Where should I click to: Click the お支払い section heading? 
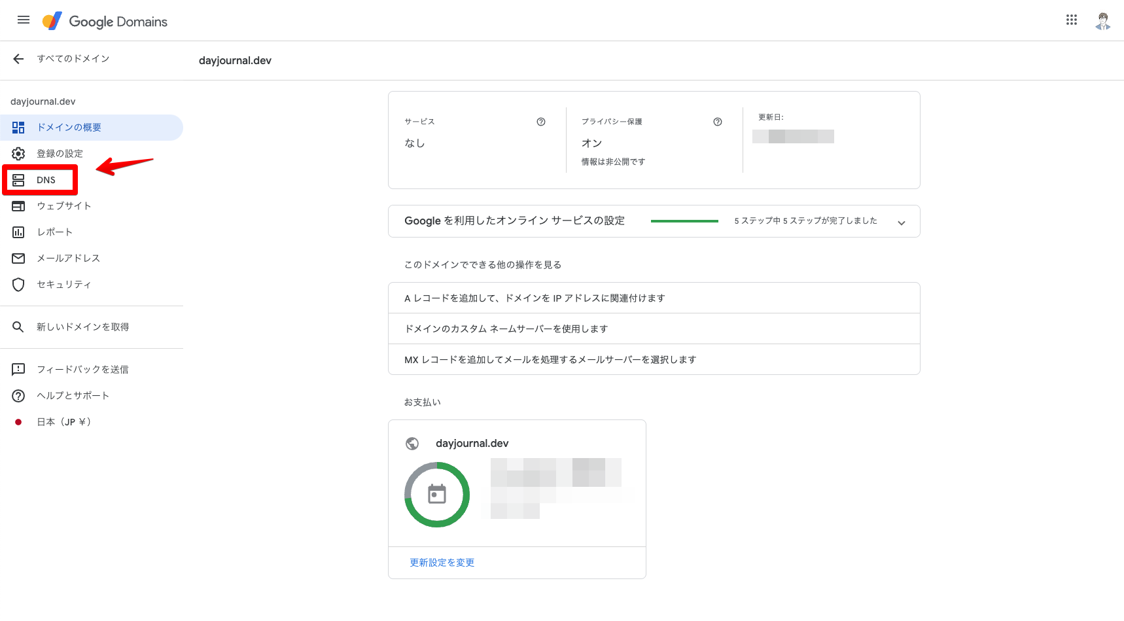423,402
